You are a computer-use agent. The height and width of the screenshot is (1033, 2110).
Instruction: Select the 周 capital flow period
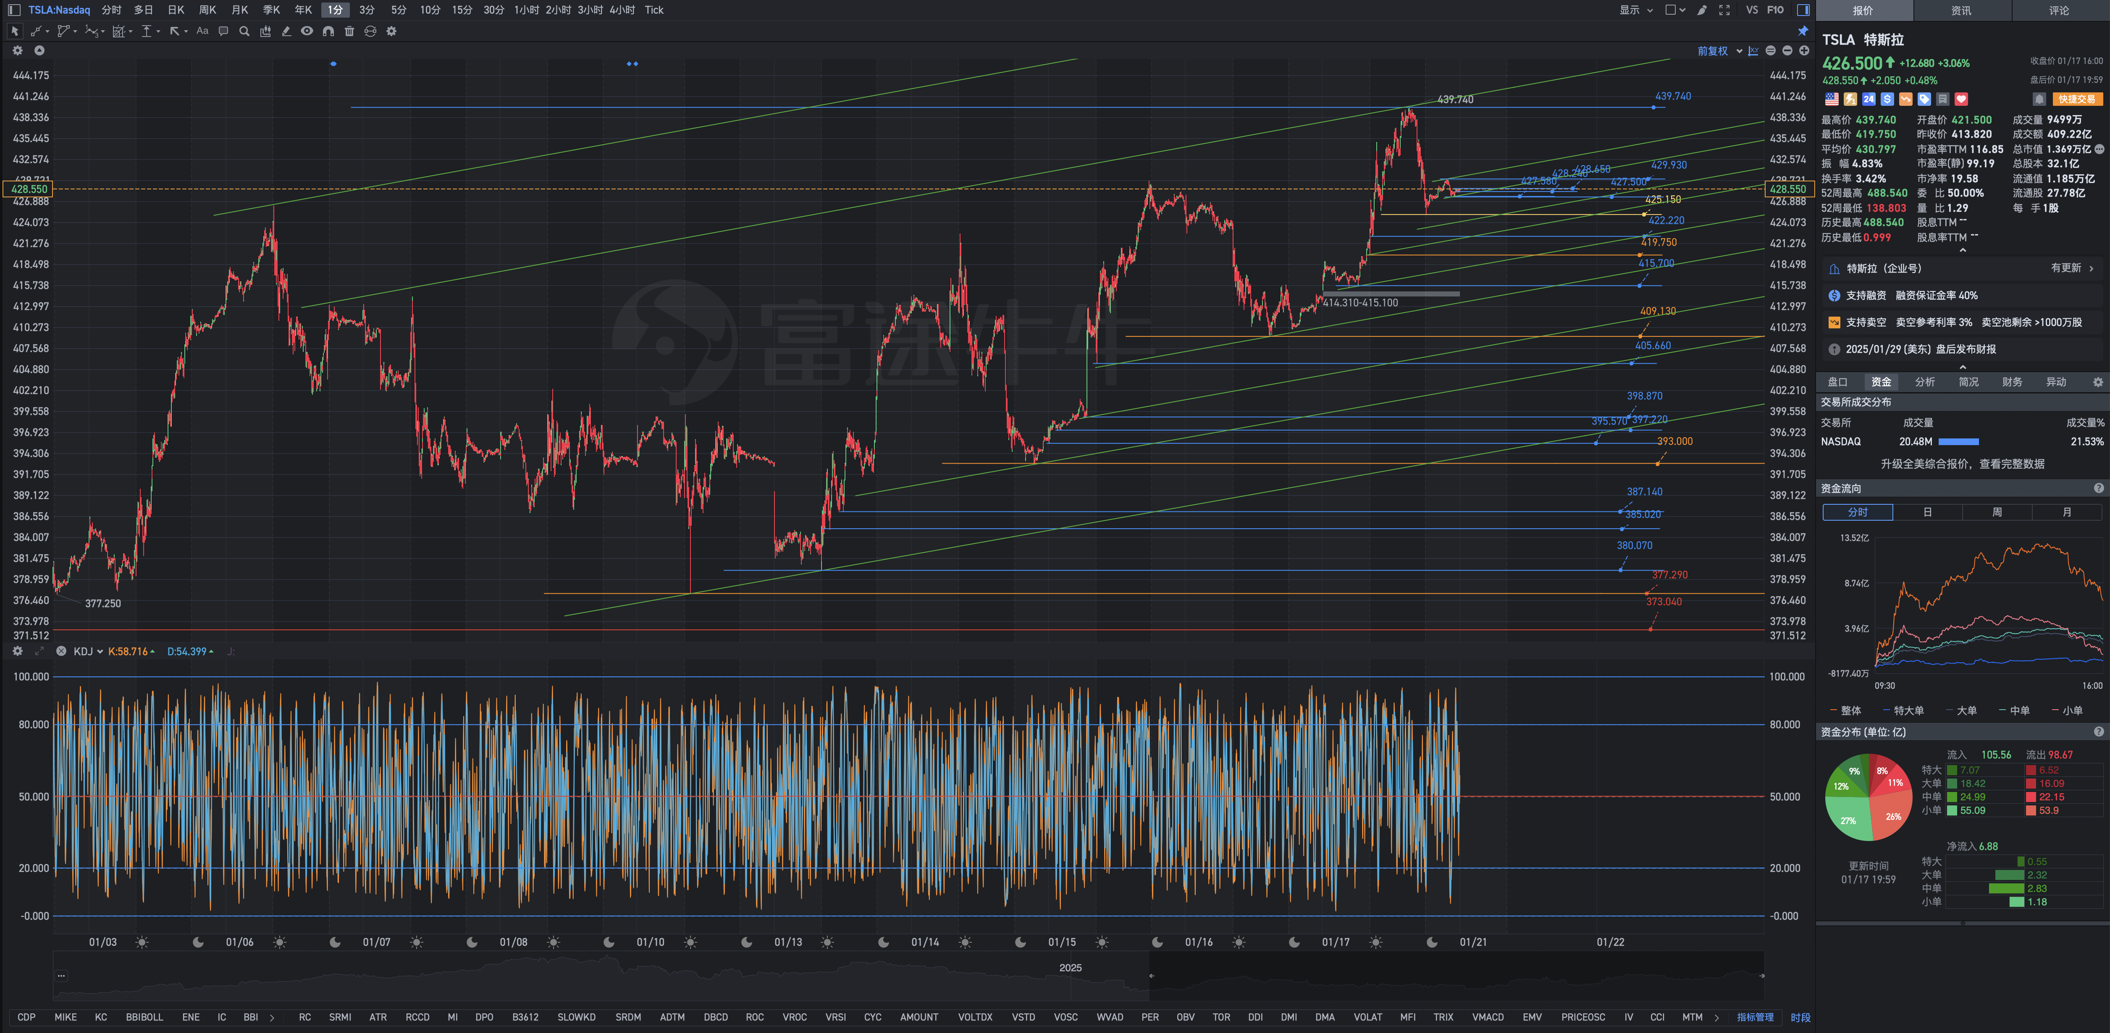(1997, 512)
